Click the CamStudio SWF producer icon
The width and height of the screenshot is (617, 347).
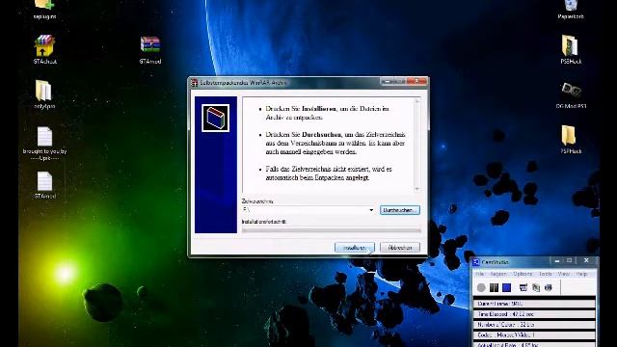click(x=549, y=287)
